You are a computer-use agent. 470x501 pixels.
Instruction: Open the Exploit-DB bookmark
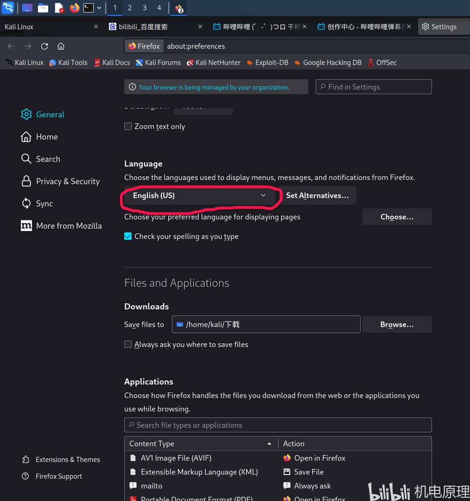pyautogui.click(x=267, y=63)
